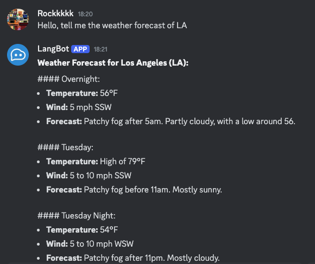315x264 pixels.
Task: Click the Tuesday Night section heading
Action: click(x=77, y=216)
